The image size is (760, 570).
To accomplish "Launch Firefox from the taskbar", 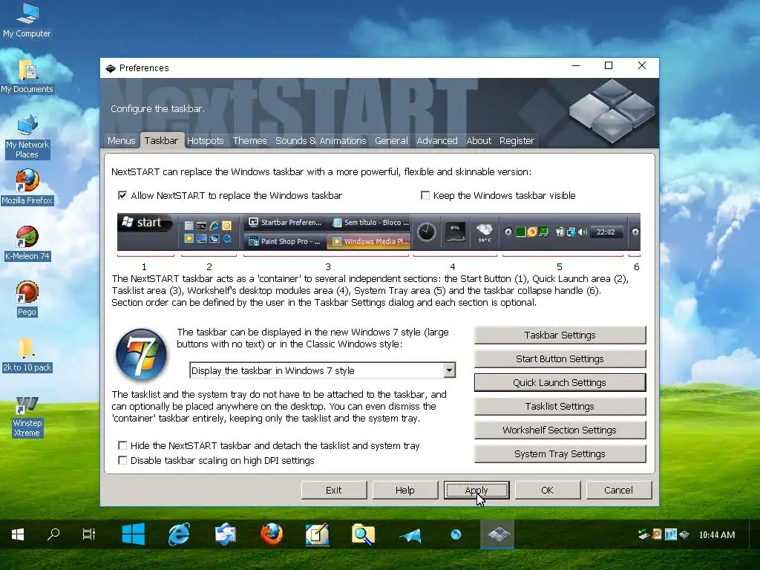I will [x=272, y=534].
